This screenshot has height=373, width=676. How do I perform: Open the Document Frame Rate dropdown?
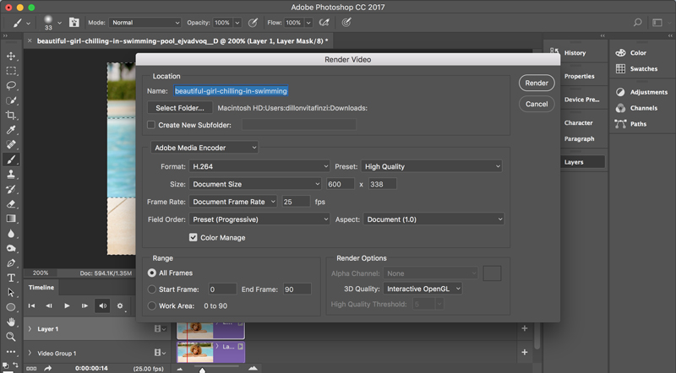pyautogui.click(x=233, y=202)
